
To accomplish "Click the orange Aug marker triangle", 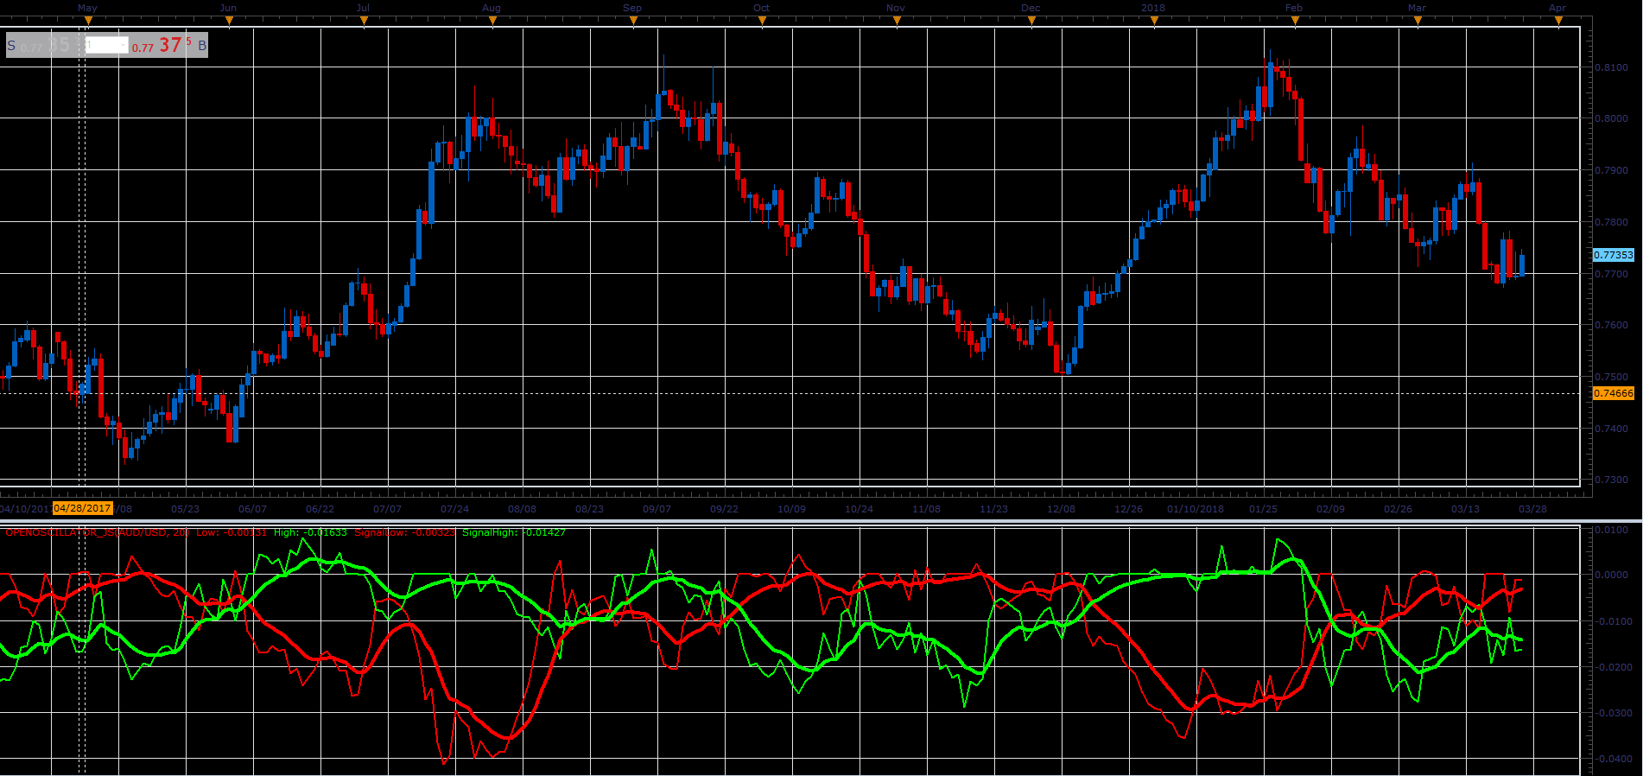I will [x=492, y=21].
